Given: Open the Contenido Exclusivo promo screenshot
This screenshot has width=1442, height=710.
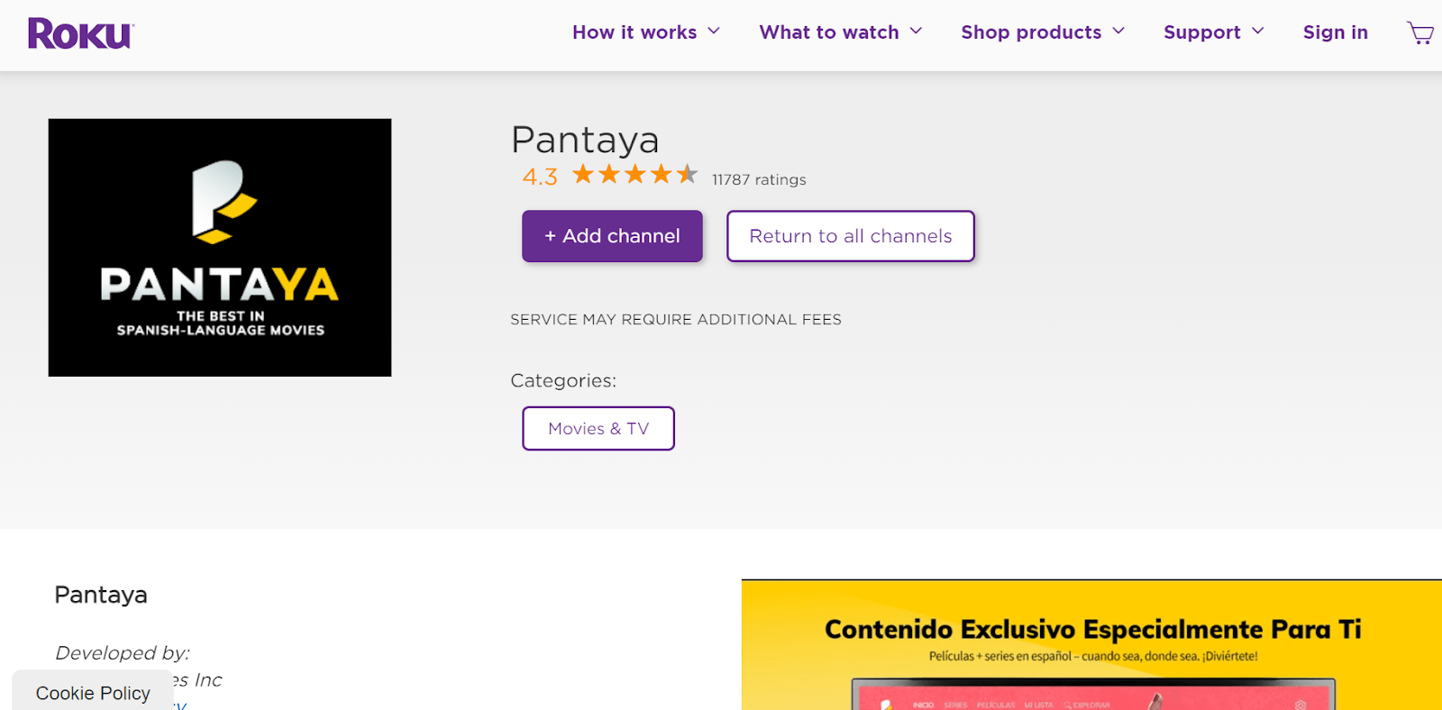Looking at the screenshot, I should point(1091,645).
